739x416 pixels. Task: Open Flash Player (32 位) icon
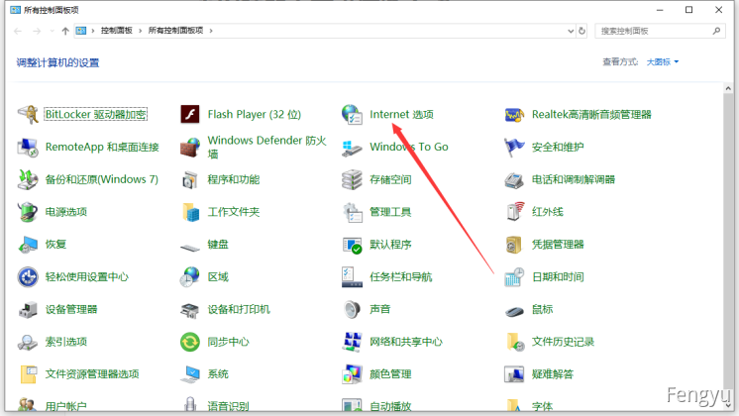tap(190, 115)
